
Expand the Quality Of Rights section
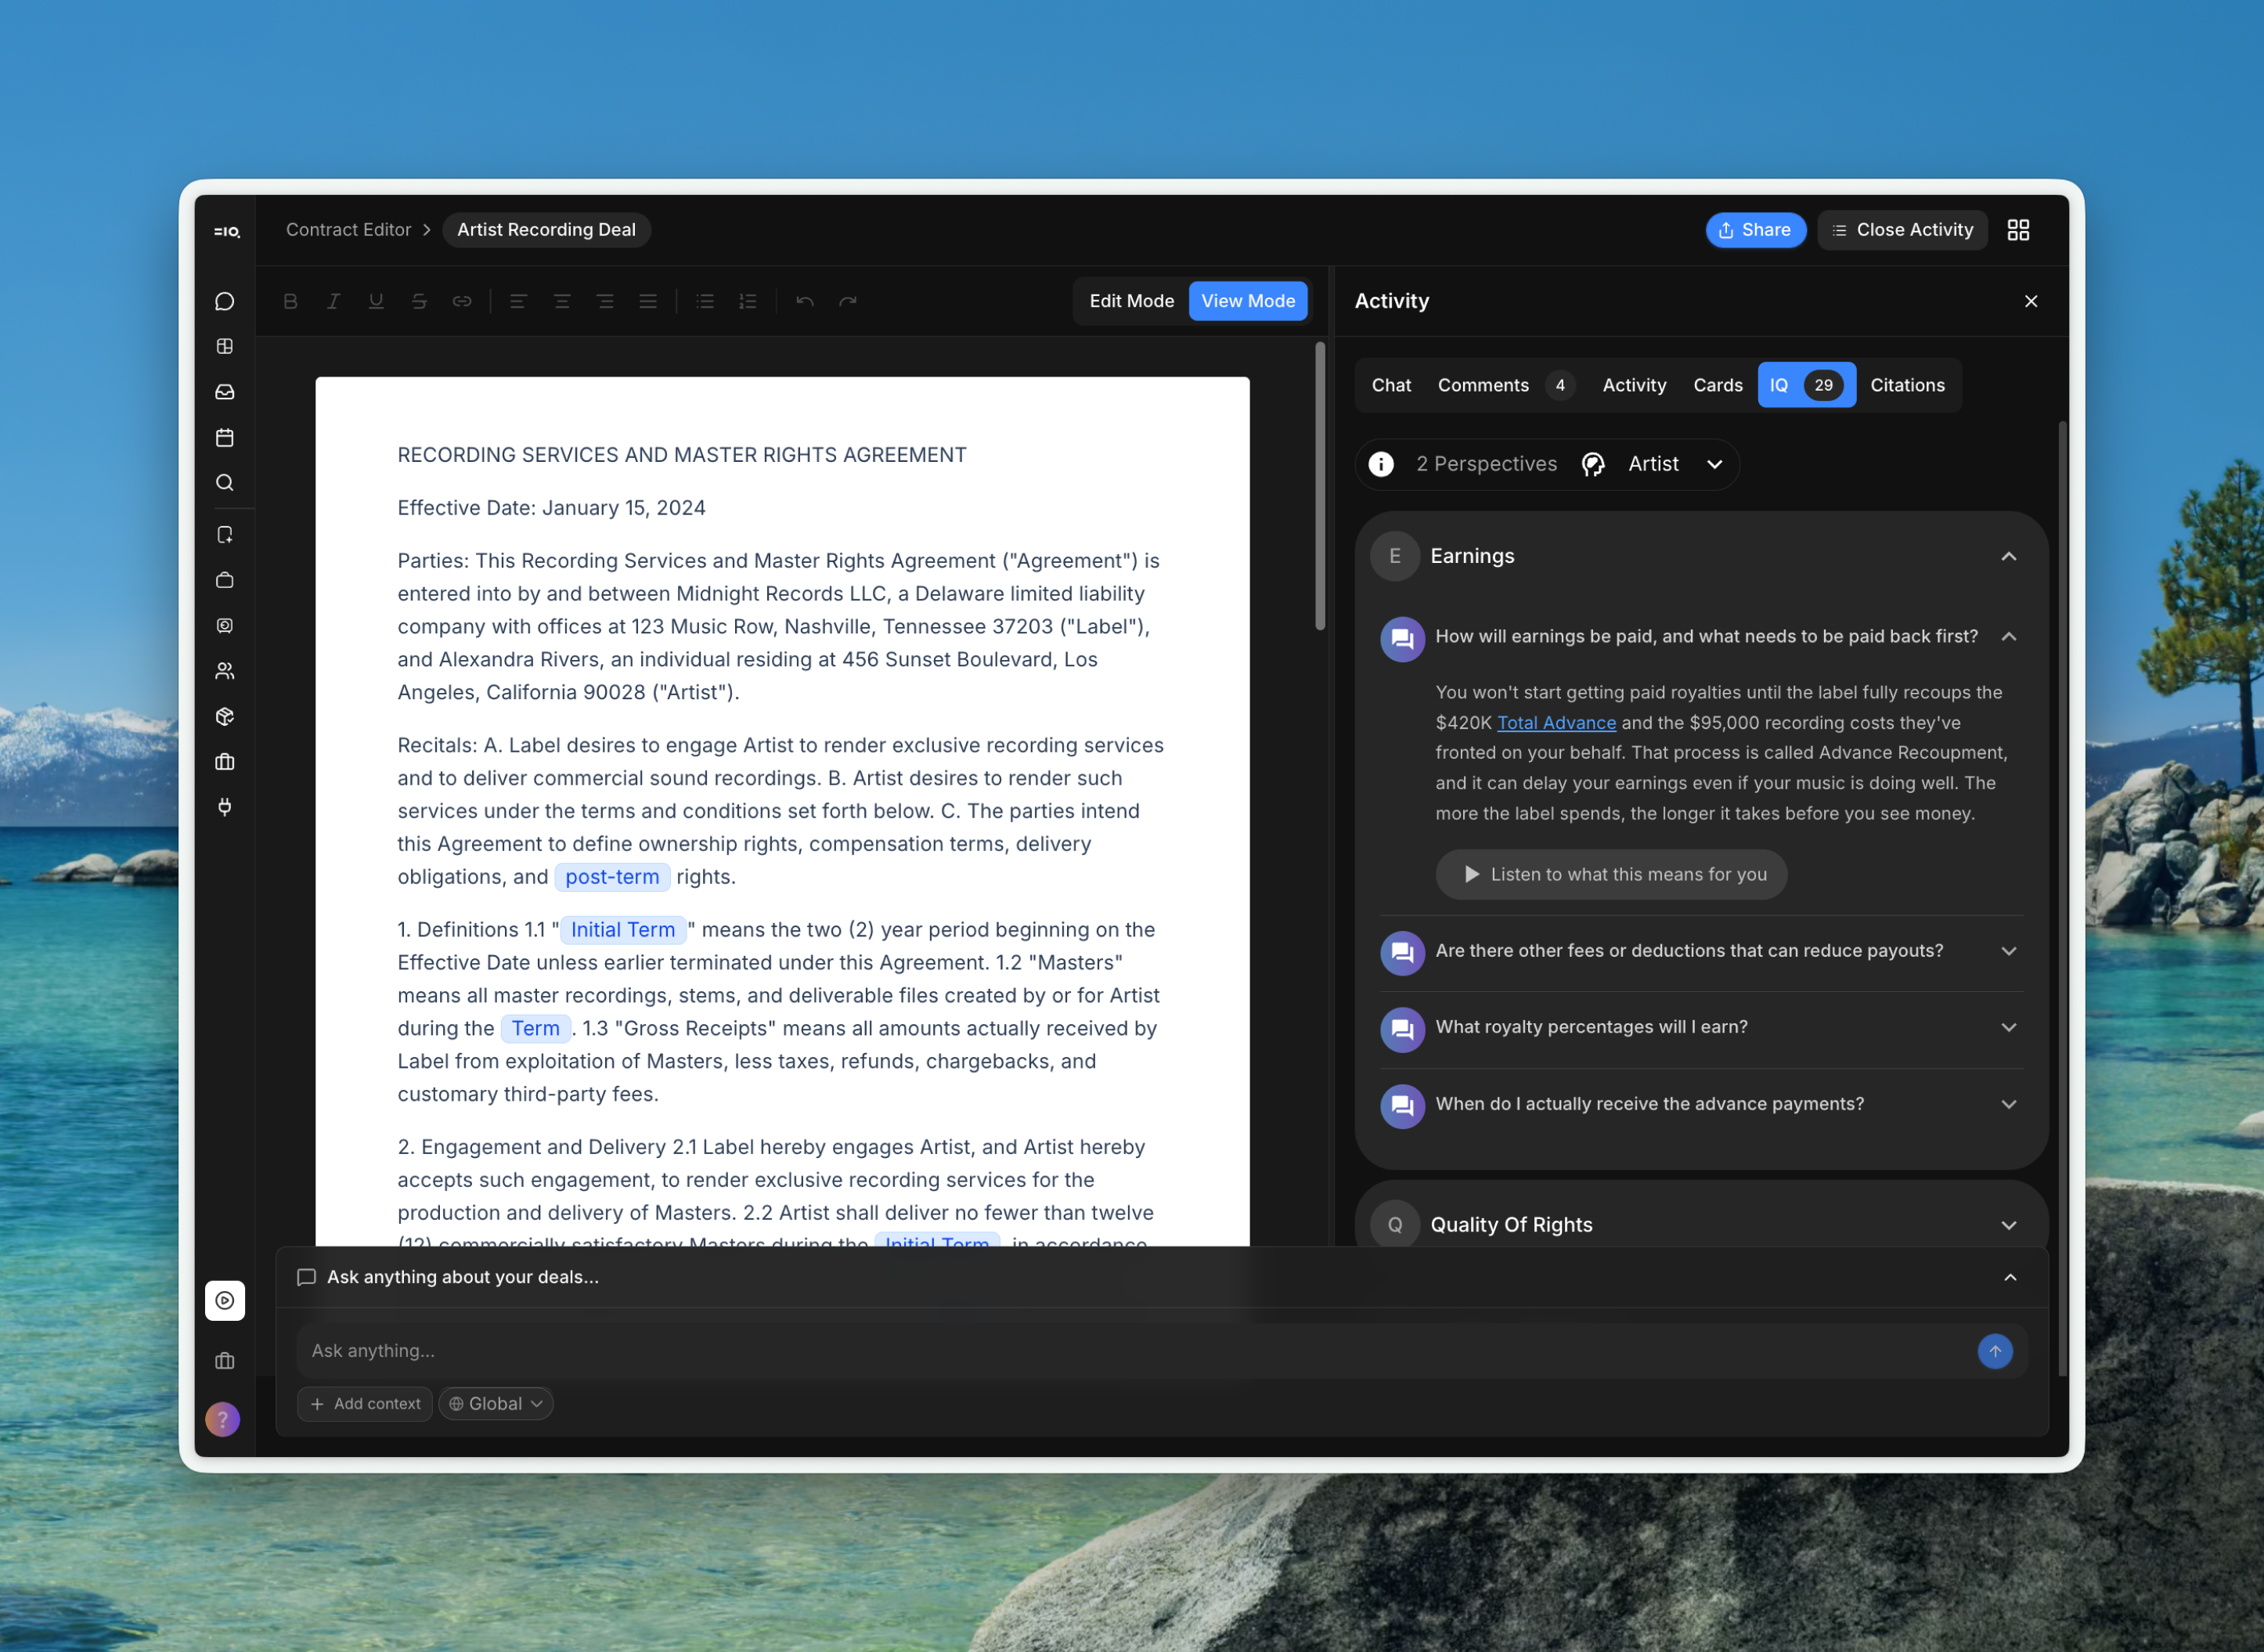click(2008, 1225)
